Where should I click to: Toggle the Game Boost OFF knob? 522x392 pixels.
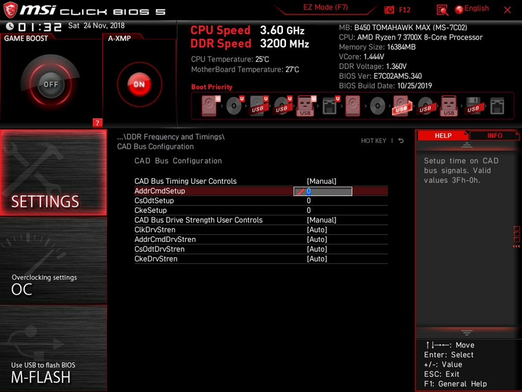point(51,84)
